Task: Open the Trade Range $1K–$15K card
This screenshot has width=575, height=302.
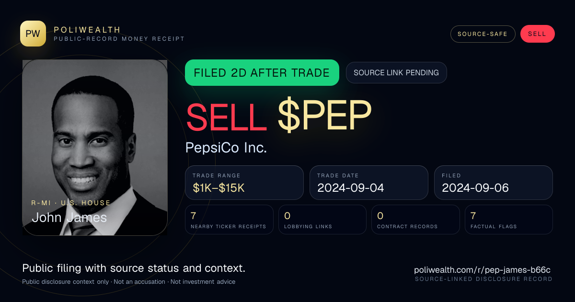Action: coord(244,183)
